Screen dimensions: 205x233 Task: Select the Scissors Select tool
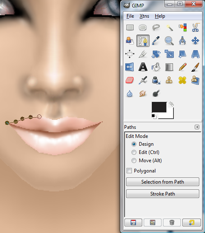196,28
